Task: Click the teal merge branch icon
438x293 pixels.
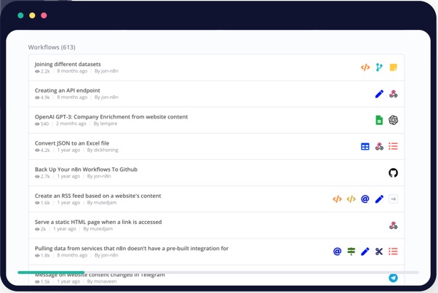Action: 379,68
